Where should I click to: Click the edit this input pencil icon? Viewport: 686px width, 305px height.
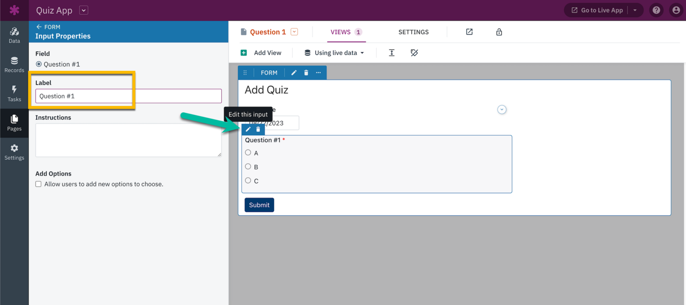click(248, 129)
